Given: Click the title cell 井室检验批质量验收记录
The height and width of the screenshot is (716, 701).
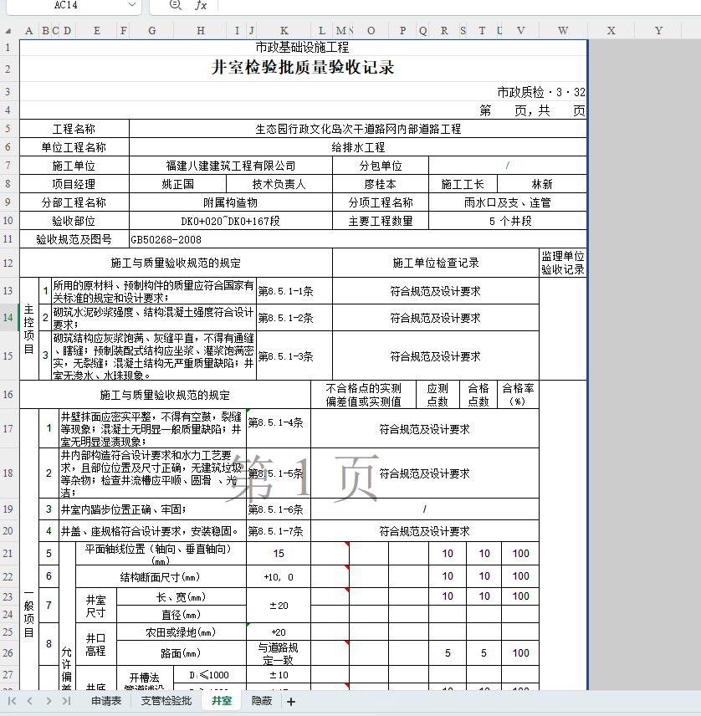Looking at the screenshot, I should point(303,69).
